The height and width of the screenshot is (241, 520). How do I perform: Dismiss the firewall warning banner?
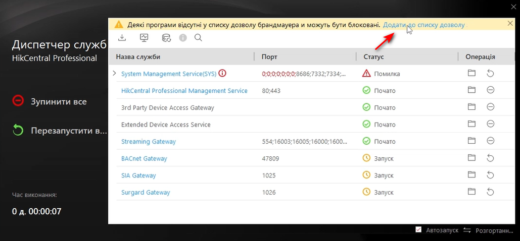[x=510, y=24]
